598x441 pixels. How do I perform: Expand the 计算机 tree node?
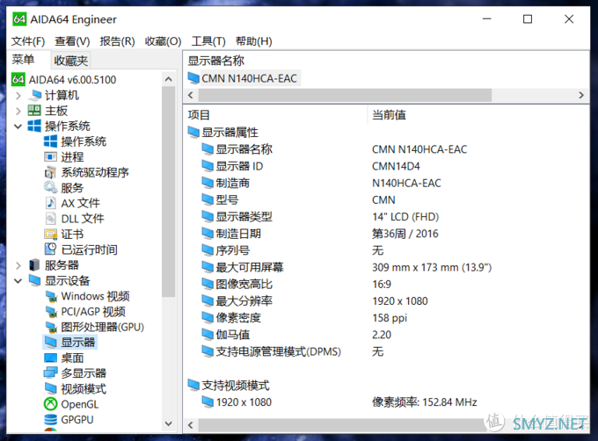tap(19, 95)
